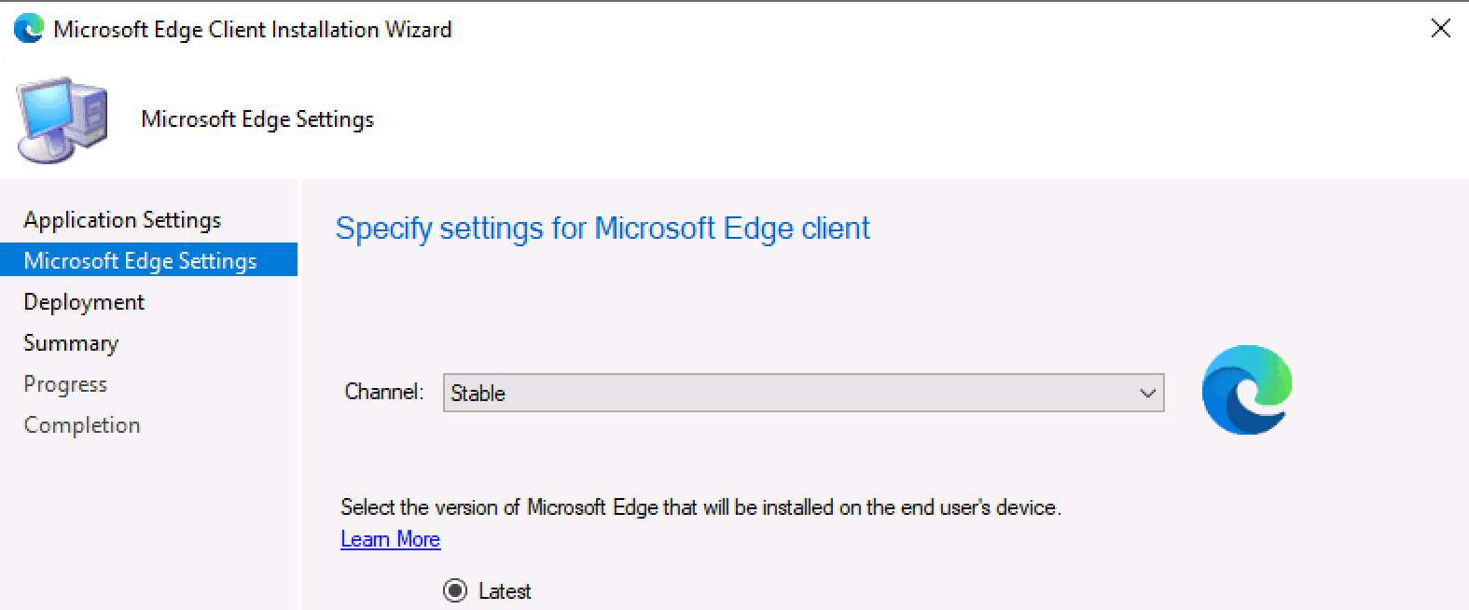The height and width of the screenshot is (610, 1469).
Task: Click the computer wizard icon in header
Action: [x=62, y=120]
